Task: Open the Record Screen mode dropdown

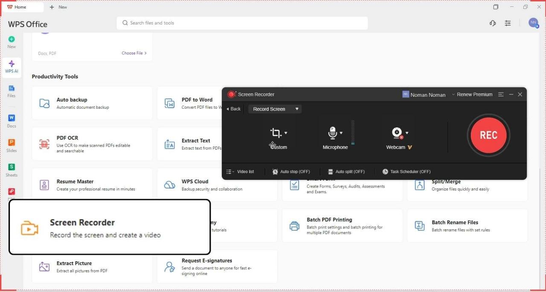Action: point(275,109)
